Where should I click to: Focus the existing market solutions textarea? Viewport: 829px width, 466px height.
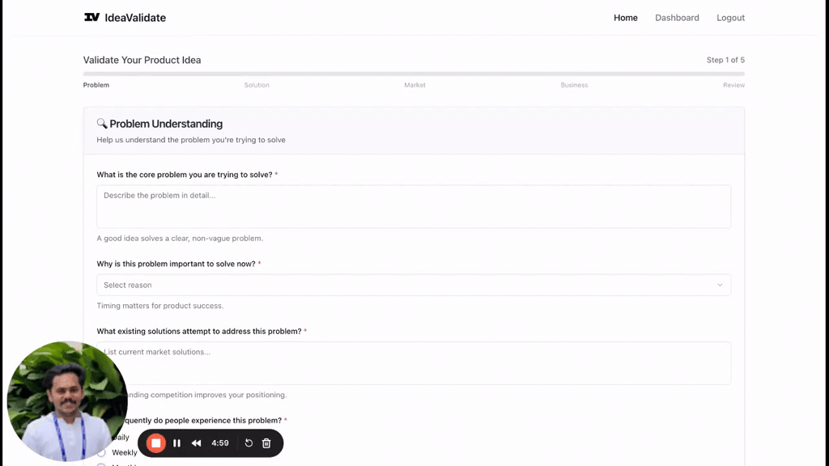point(414,363)
